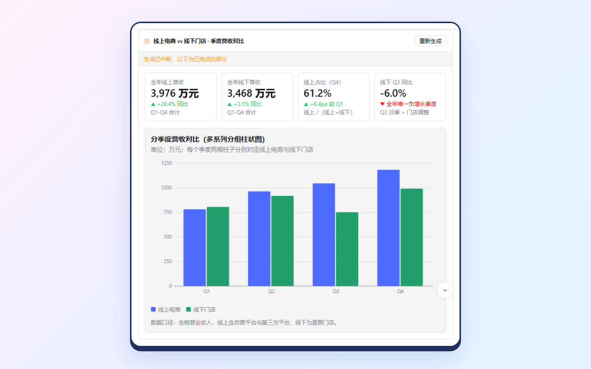Viewport: 591px width, 369px height.
Task: Click the chart heading 分季度营收对比 (多系列分组柱状图)
Action: point(208,139)
